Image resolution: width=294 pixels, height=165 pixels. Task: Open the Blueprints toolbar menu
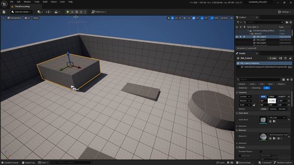pos(49,12)
